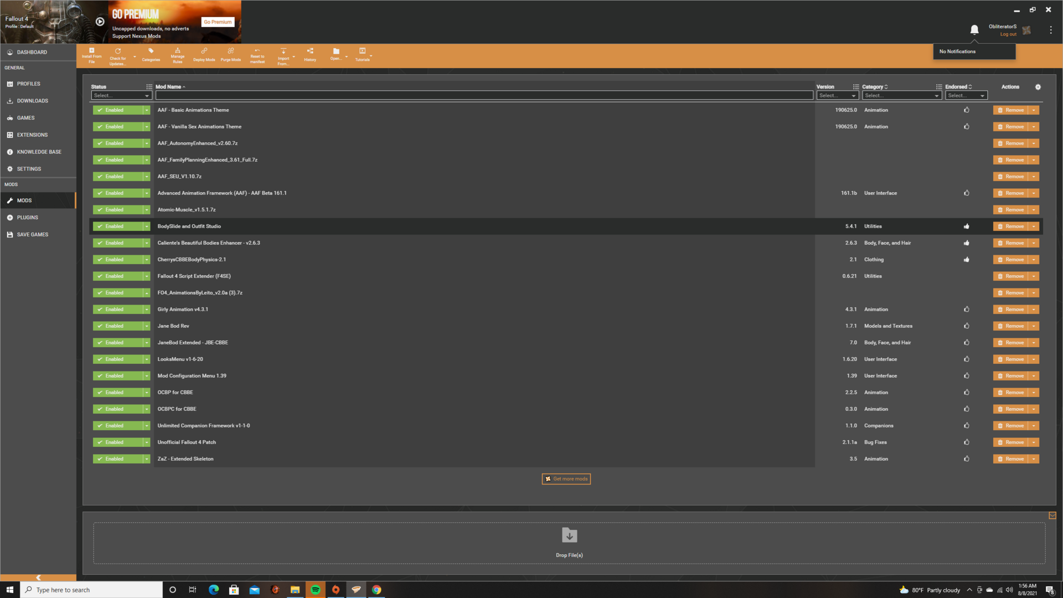This screenshot has height=598, width=1063.
Task: Open Spotify from the taskbar
Action: pyautogui.click(x=316, y=590)
